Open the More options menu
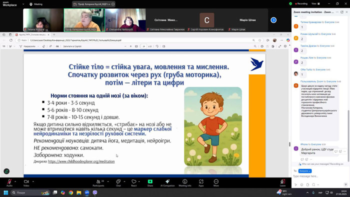Screen dimensions: 350x197 pyautogui.click(x=216, y=182)
